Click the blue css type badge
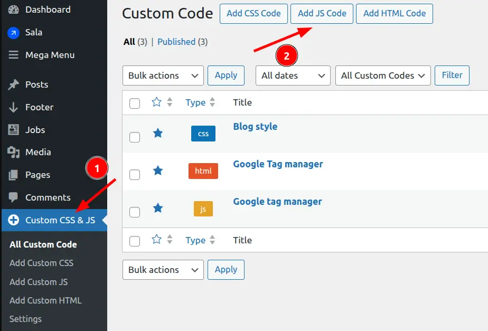This screenshot has height=331, width=488. [203, 134]
